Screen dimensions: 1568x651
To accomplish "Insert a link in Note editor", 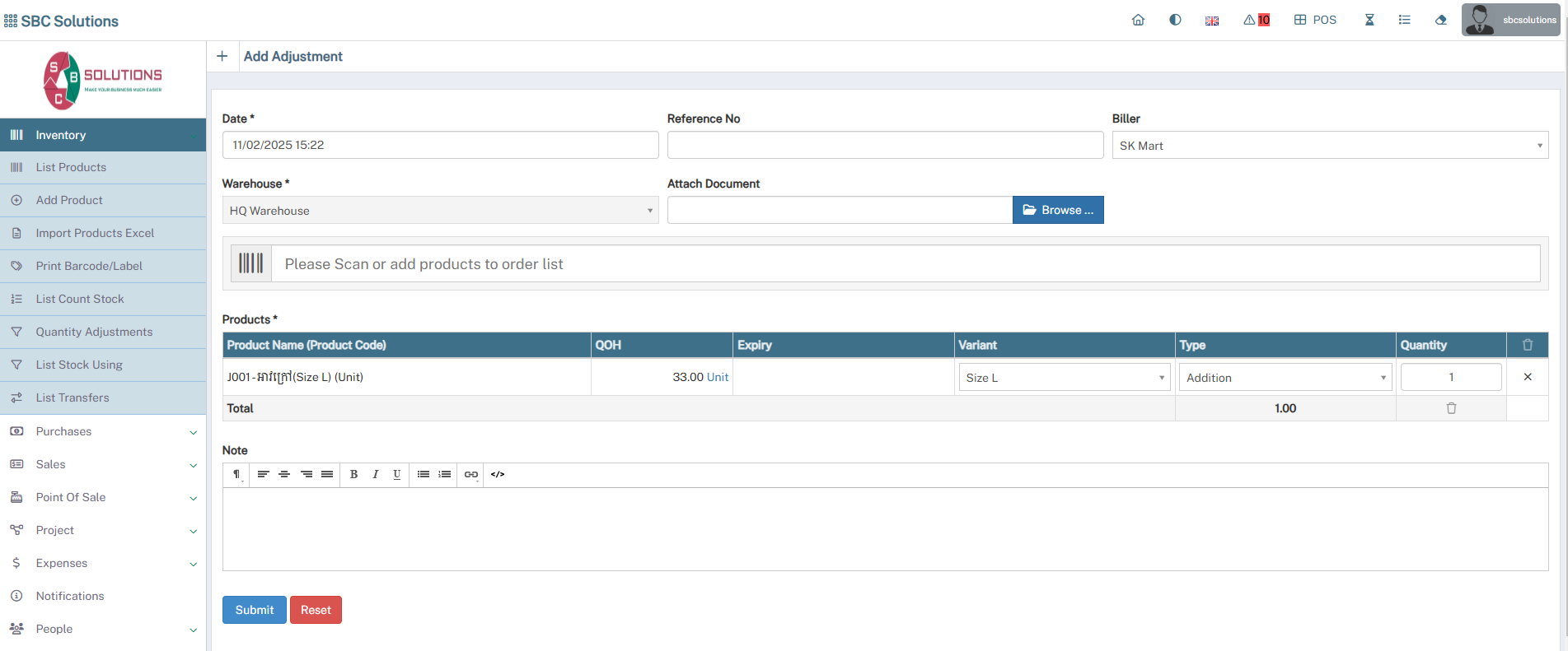I will [470, 474].
